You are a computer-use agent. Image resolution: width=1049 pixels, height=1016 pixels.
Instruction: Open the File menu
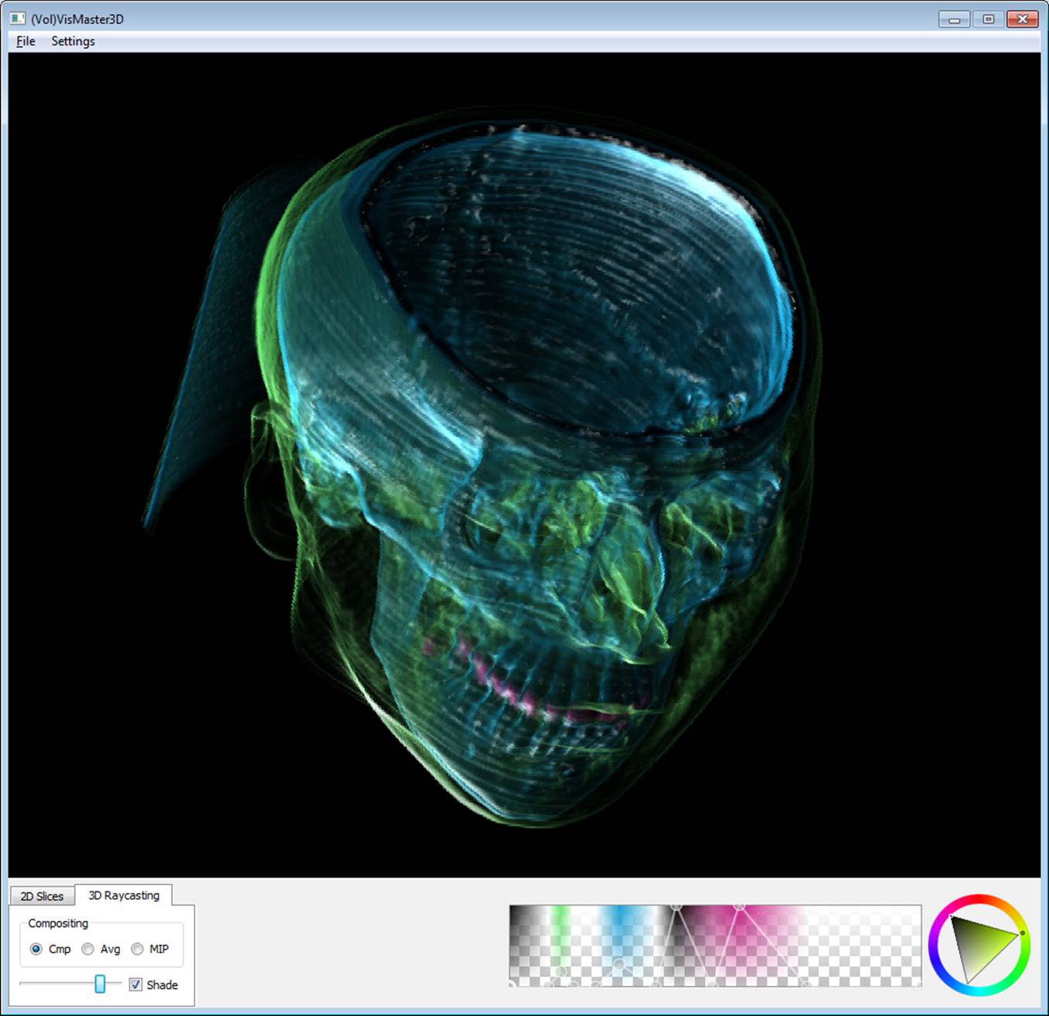point(24,41)
